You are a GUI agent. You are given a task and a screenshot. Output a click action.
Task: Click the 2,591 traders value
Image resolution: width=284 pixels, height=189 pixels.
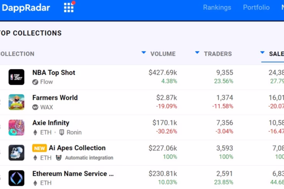(225, 174)
